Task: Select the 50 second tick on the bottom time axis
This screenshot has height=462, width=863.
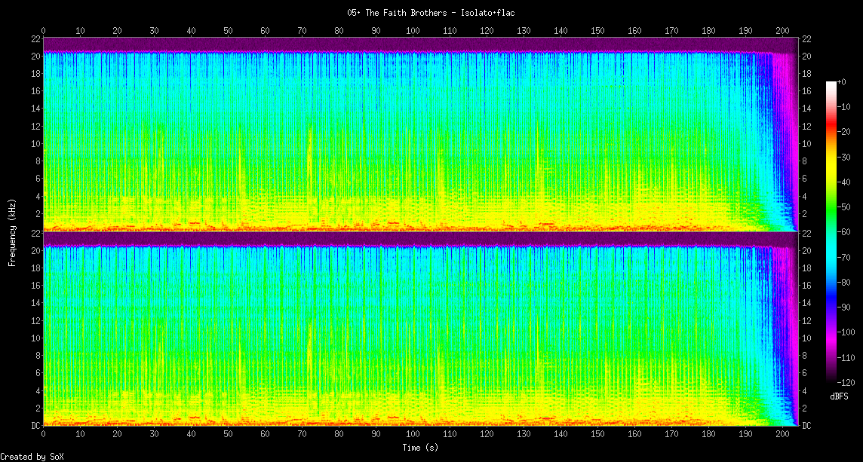Action: click(x=228, y=434)
